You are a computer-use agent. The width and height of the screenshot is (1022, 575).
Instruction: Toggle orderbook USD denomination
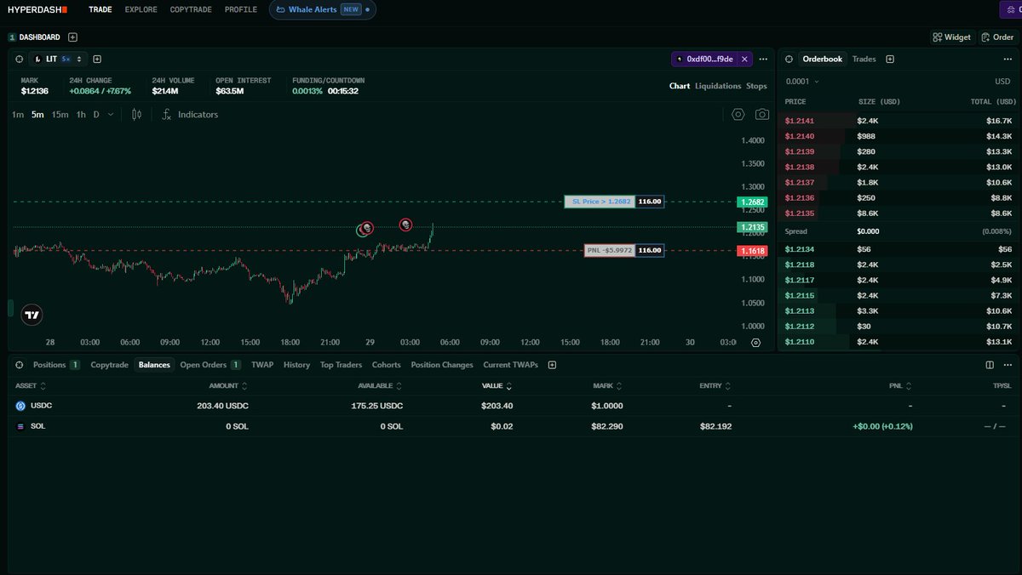(1002, 82)
